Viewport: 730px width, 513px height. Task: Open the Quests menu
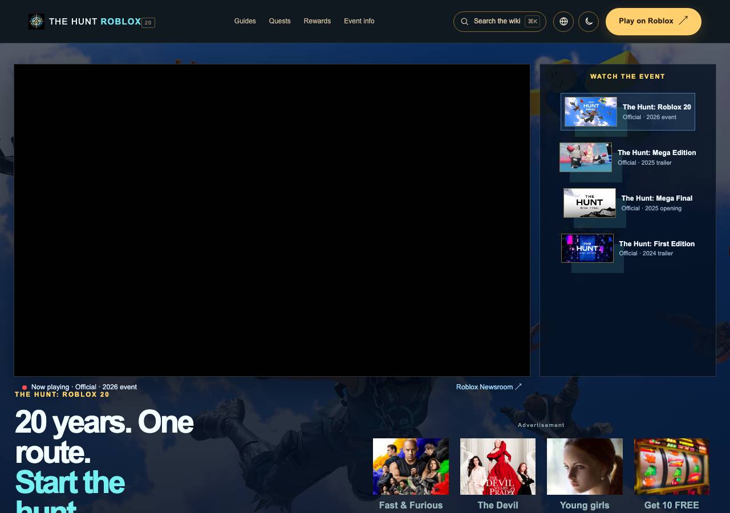pyautogui.click(x=280, y=21)
